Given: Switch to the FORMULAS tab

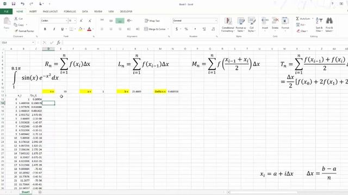Looking at the screenshot, I should pos(70,11).
